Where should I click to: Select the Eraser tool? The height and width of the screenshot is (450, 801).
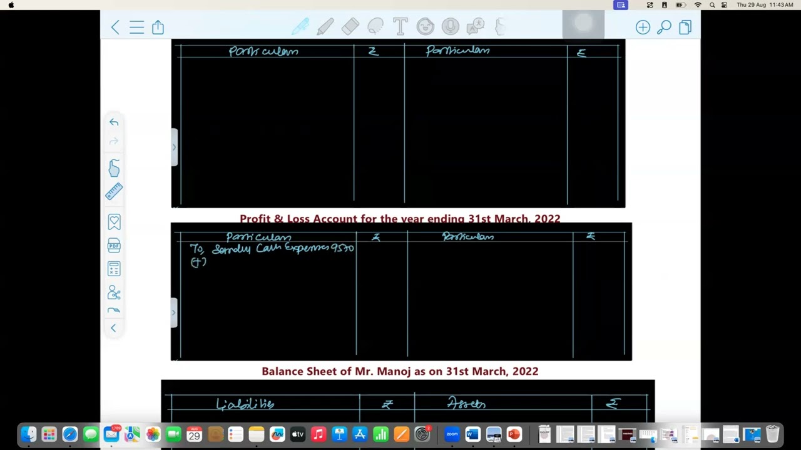350,26
